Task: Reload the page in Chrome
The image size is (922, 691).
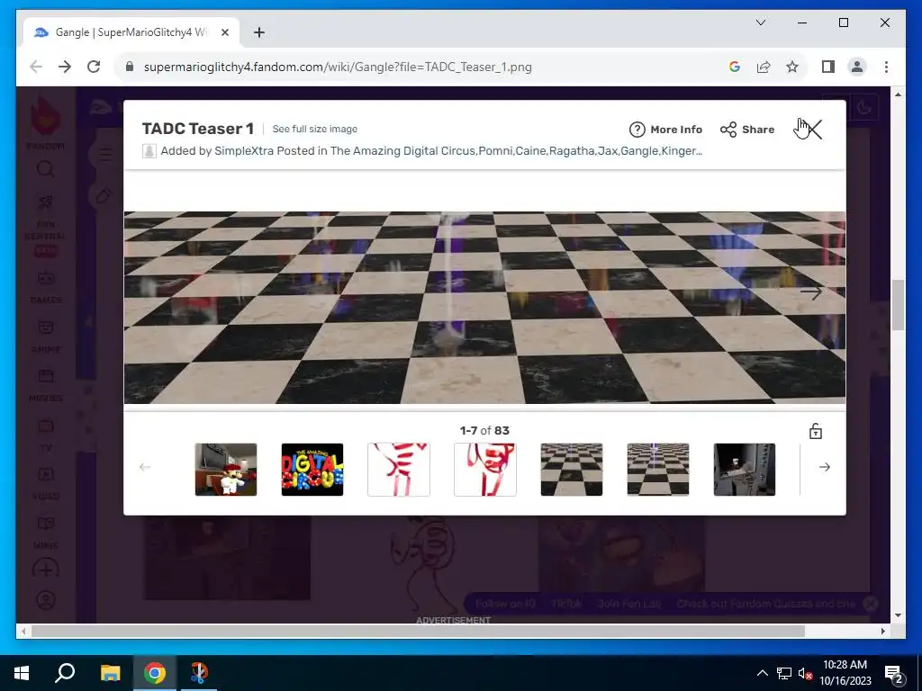Action: 94,67
